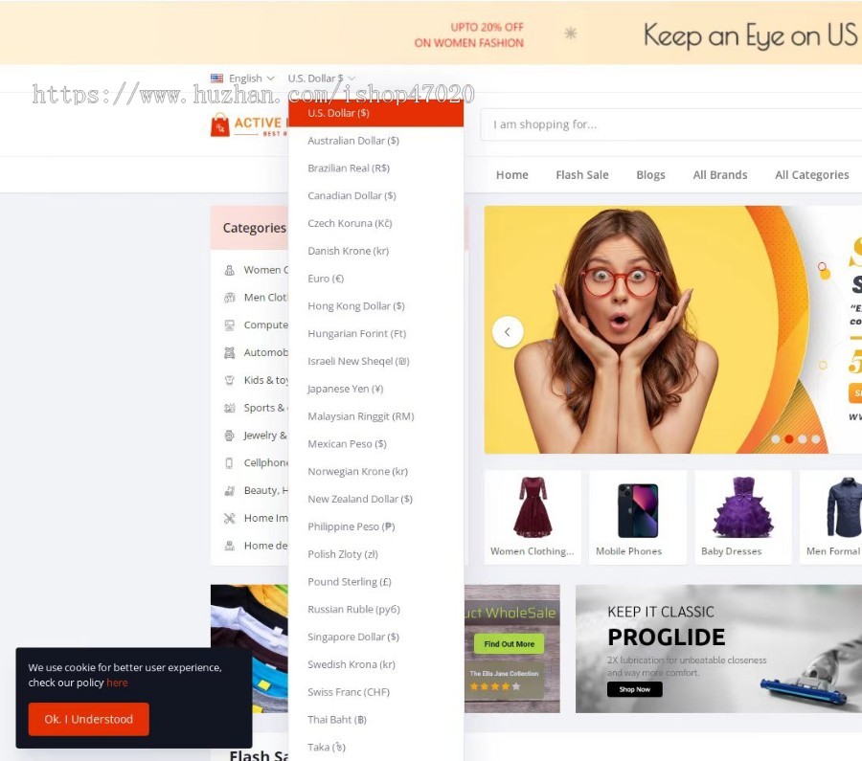Open the Flash Sale navigation item
Screen dimensions: 862x761
click(581, 175)
